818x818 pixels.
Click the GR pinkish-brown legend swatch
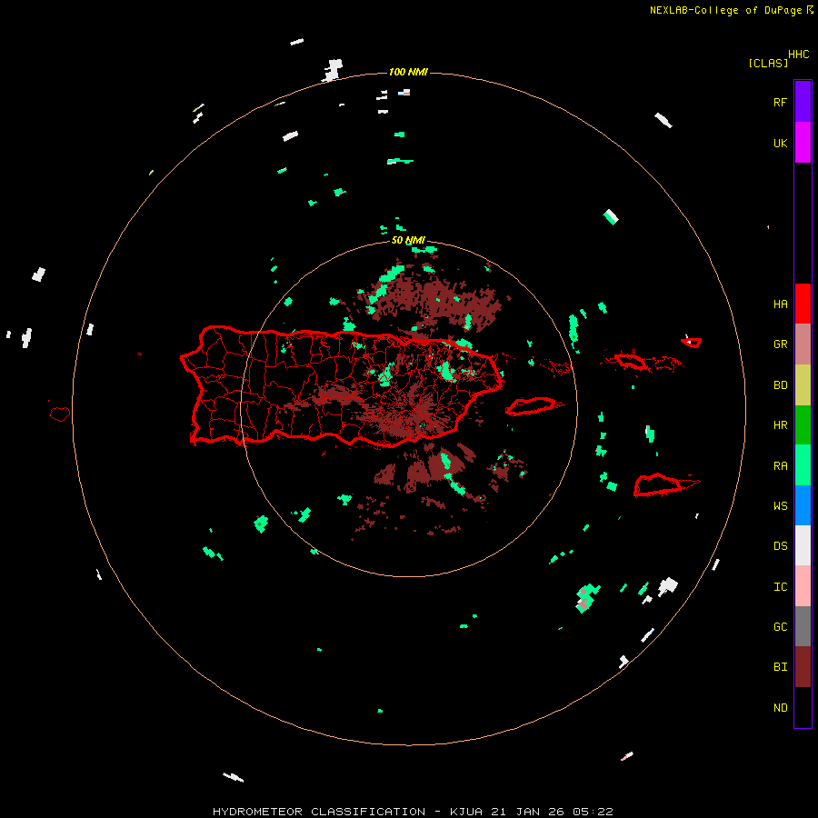pos(803,344)
